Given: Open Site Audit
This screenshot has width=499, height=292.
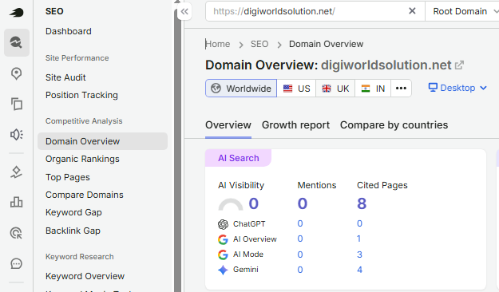Looking at the screenshot, I should [x=65, y=77].
